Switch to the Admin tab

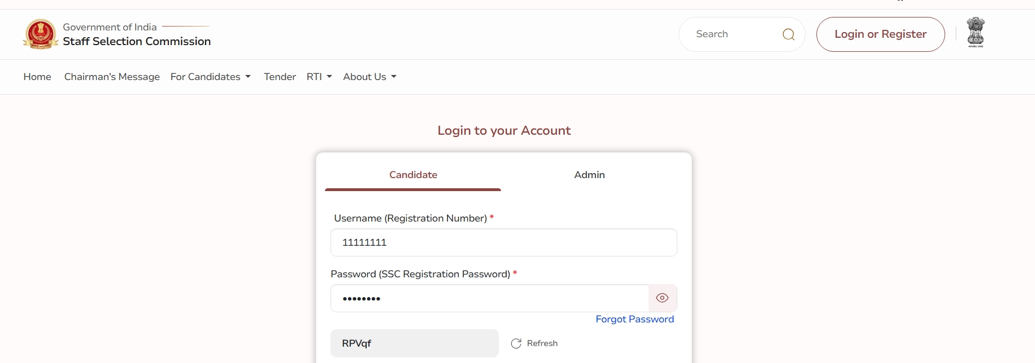click(x=589, y=175)
